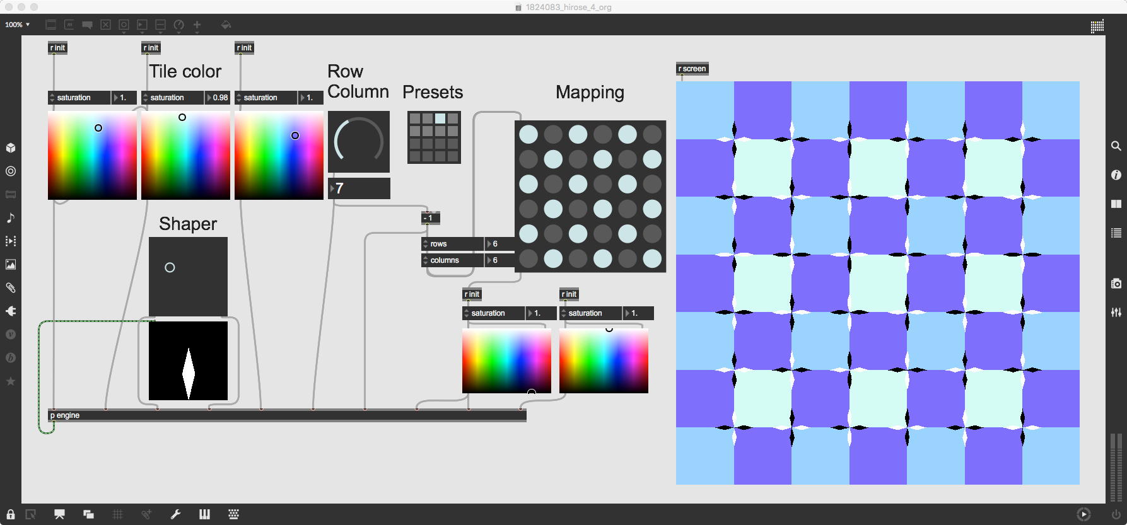Open the keyboard icon in bottom toolbar

pos(233,514)
